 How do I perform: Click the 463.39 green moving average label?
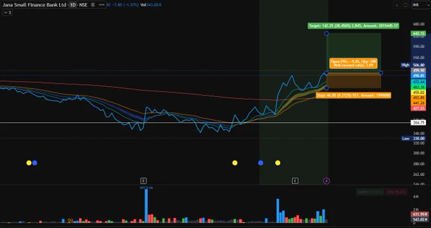click(418, 87)
